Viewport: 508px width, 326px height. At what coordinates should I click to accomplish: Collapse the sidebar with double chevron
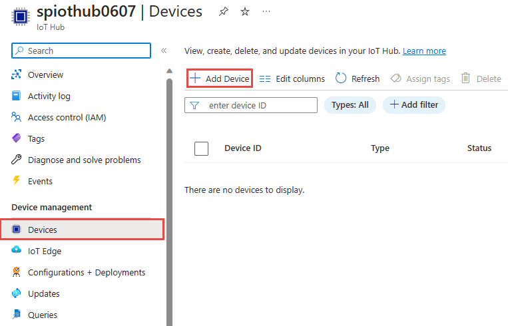coord(164,51)
